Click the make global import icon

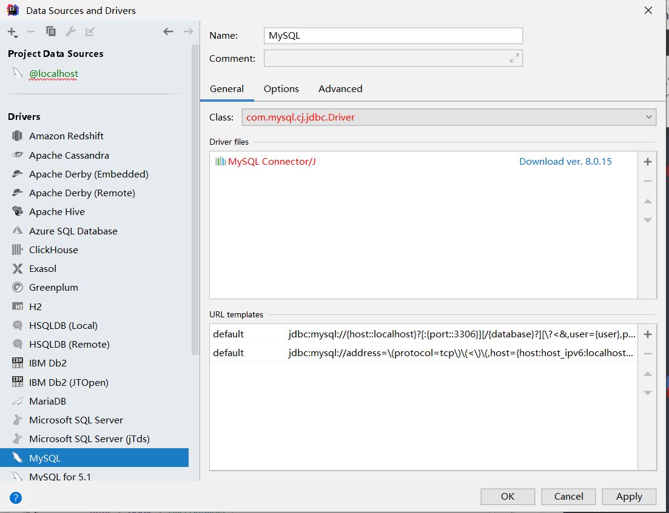[90, 31]
